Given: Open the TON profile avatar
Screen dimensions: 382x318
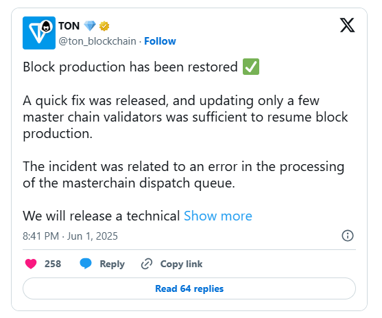Looking at the screenshot, I should coord(39,33).
